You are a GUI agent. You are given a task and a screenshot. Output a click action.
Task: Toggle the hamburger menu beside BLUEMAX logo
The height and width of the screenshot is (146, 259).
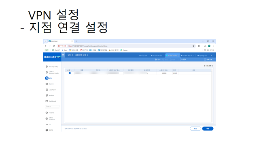point(63,55)
